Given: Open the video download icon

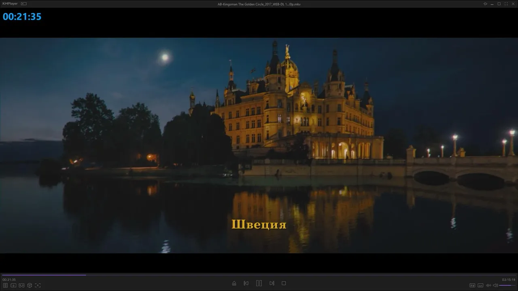Looking at the screenshot, I should [13, 285].
